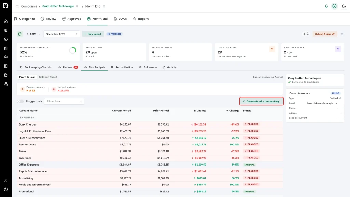The image size is (350, 197).
Task: Click the Meals and Entertainment account
Action: [x=35, y=185]
